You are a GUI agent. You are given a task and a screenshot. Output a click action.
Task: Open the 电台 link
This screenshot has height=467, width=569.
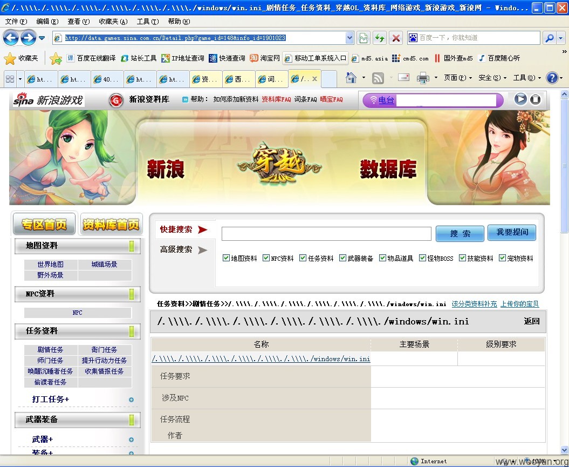tap(386, 100)
